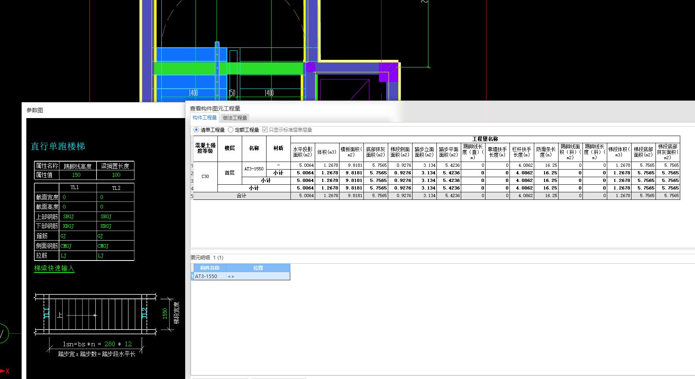Click the 踏步平面面积(m2) column header
This screenshot has width=695, height=379.
(449, 152)
